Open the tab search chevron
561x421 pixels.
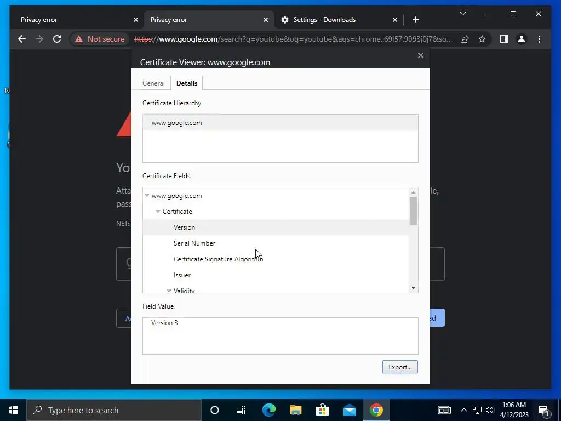(462, 14)
